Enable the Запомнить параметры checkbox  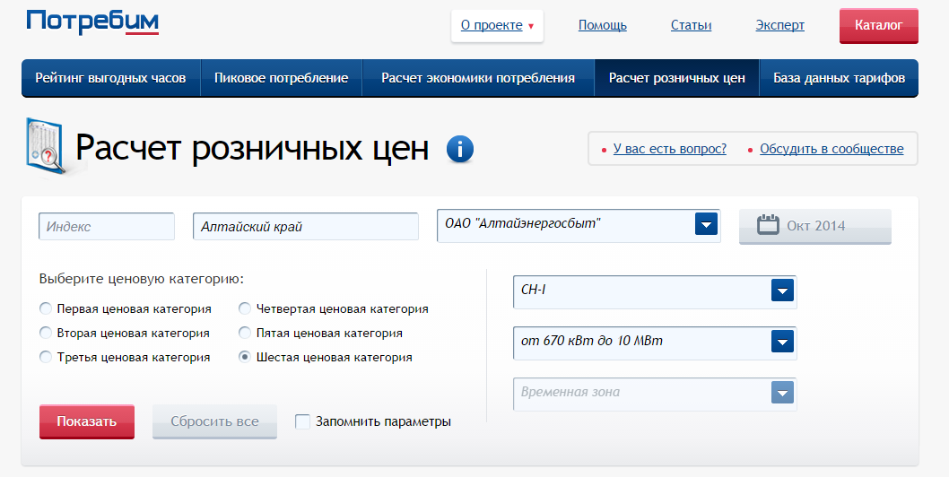coord(302,421)
